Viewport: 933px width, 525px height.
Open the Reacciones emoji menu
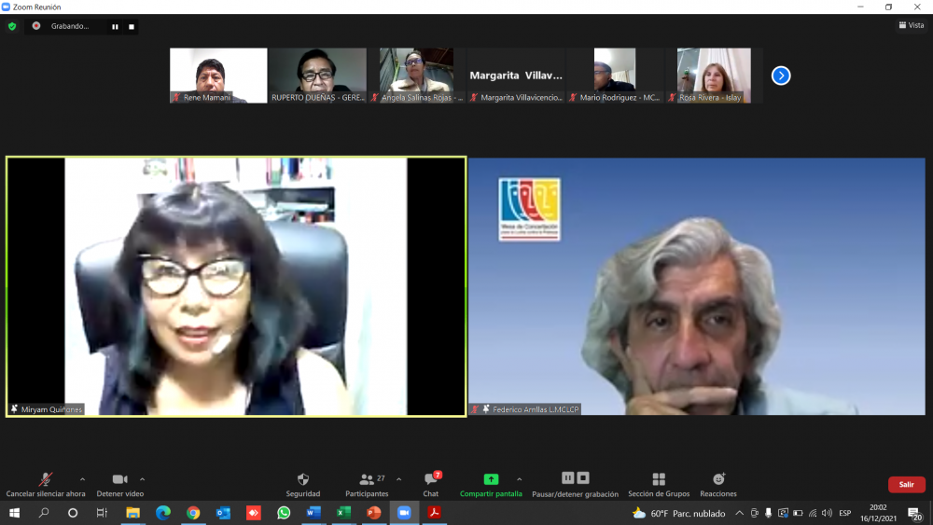[x=718, y=479]
